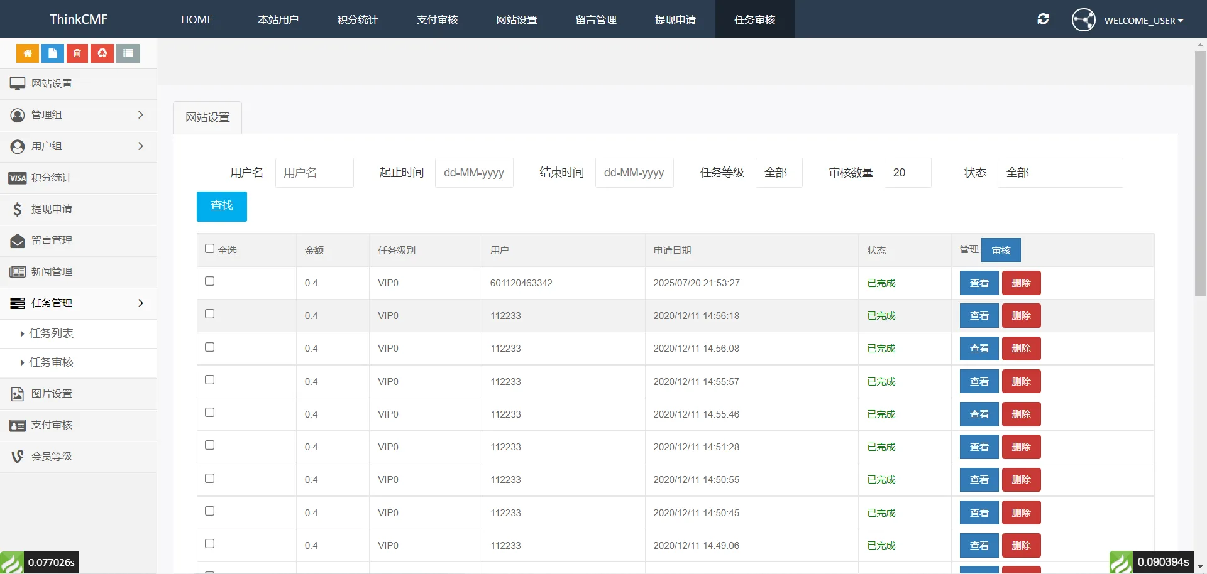Screen dimensions: 1207x574
Task: Open 提现申请 in the top navigation
Action: point(675,19)
